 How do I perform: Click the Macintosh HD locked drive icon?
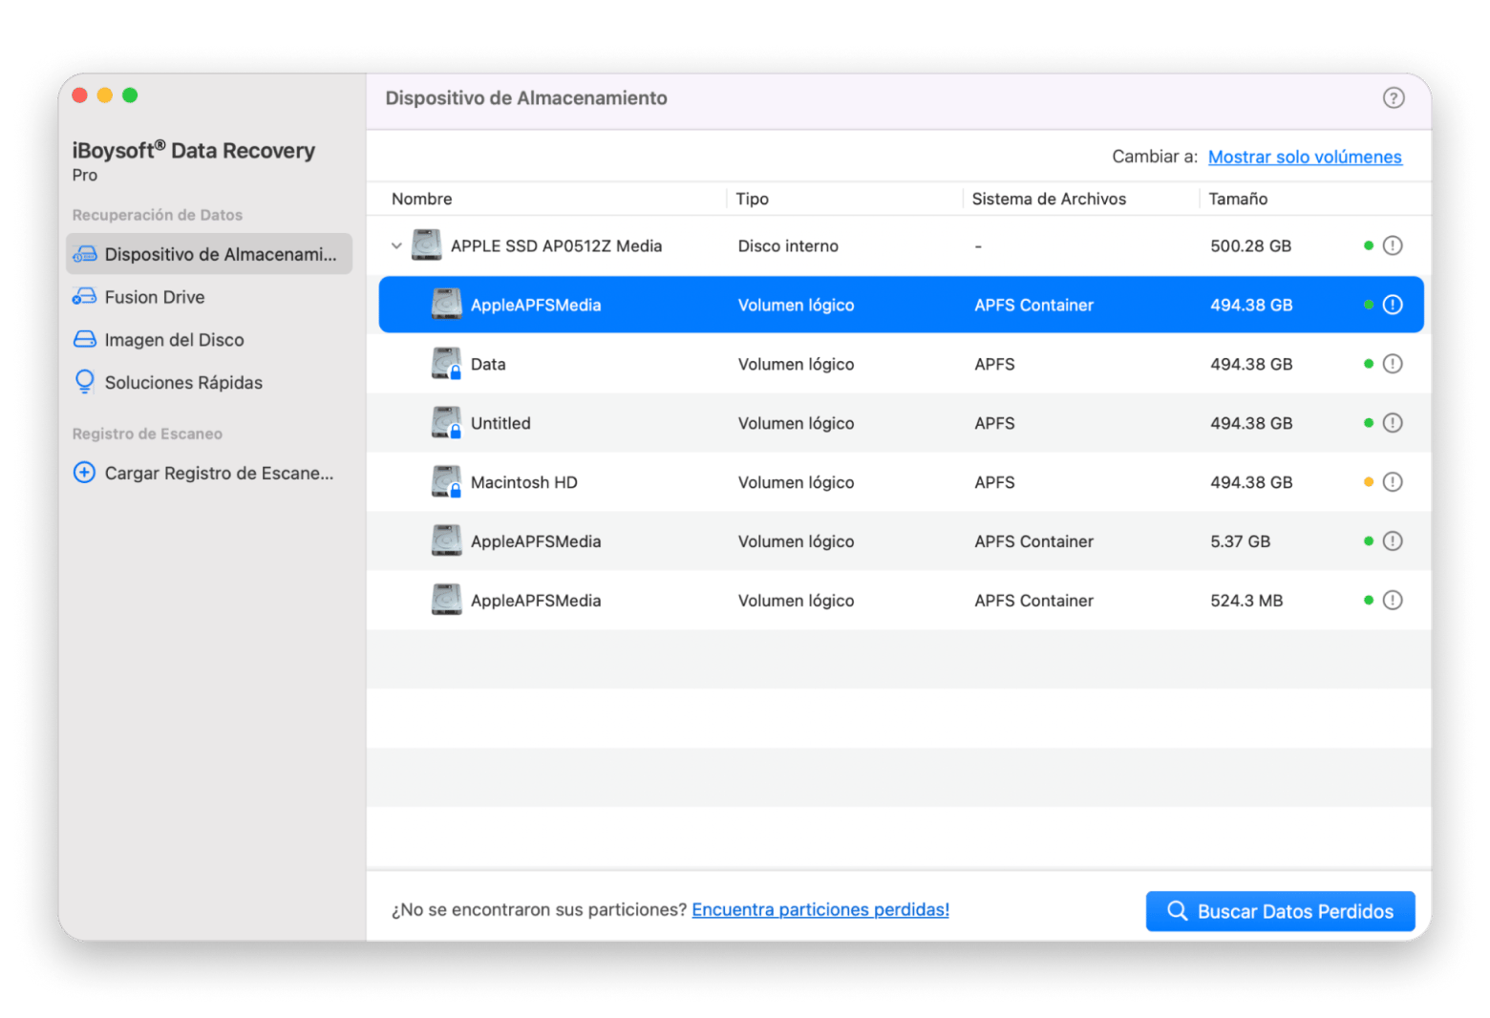point(446,481)
